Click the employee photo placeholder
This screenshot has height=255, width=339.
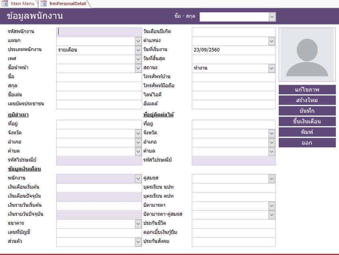[x=307, y=55]
